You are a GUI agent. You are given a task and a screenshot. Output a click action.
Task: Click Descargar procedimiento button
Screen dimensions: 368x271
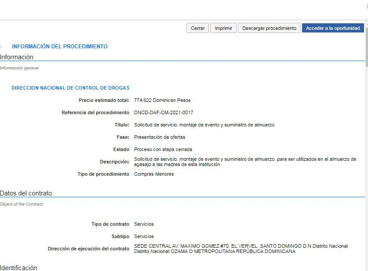[269, 28]
